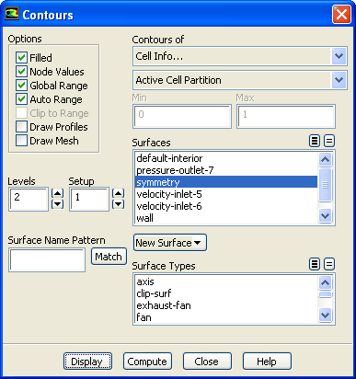Click the Setup input field

89,200
